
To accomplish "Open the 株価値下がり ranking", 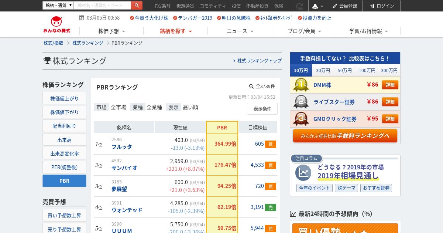I will 64,112.
